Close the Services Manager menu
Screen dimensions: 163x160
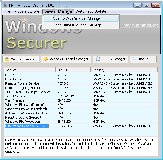tap(58, 11)
